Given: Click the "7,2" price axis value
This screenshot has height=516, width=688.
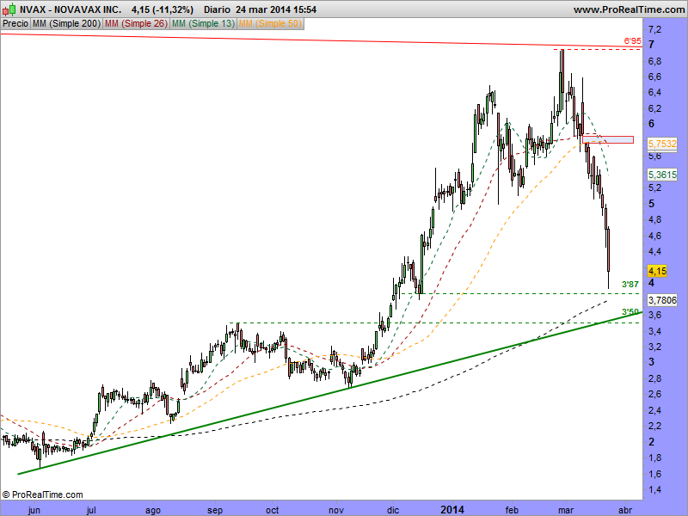Looking at the screenshot, I should pos(655,29).
